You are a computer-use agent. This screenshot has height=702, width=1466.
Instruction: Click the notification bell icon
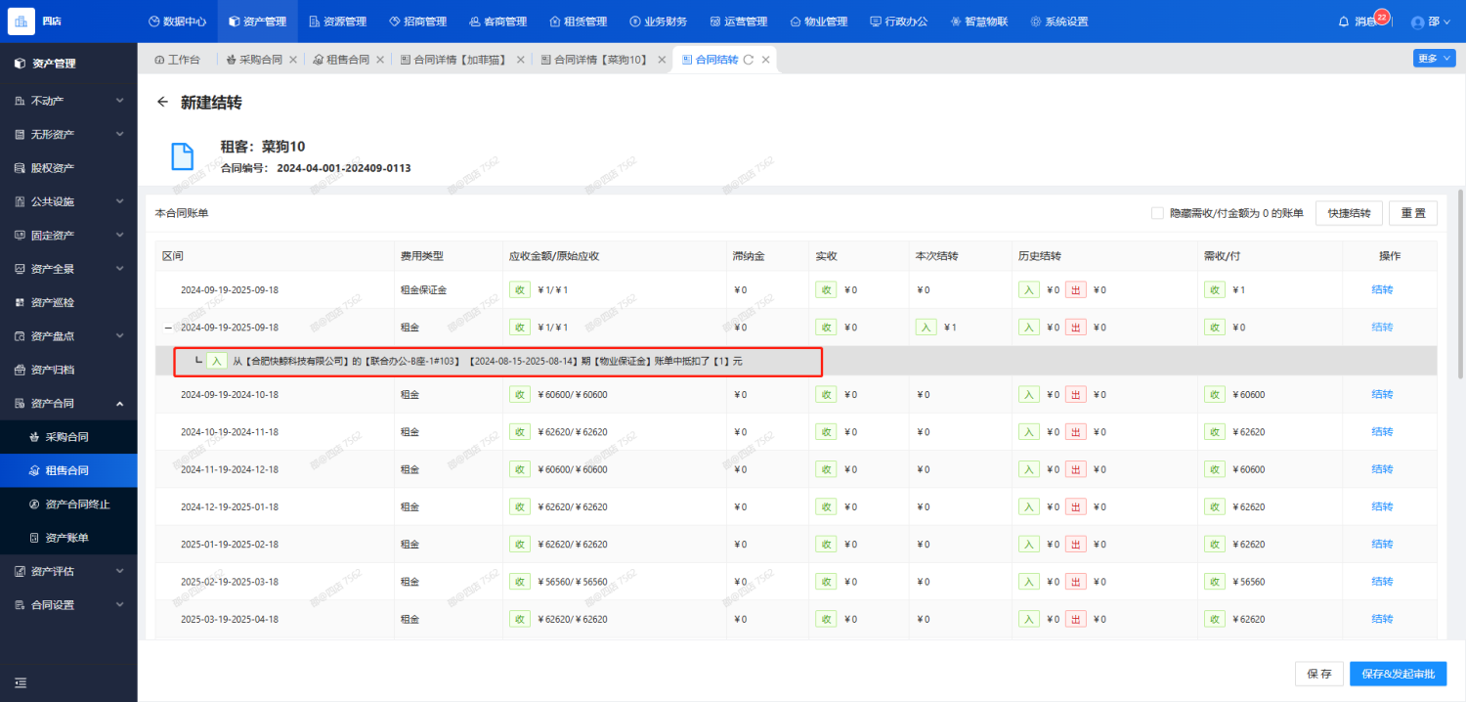pyautogui.click(x=1343, y=22)
